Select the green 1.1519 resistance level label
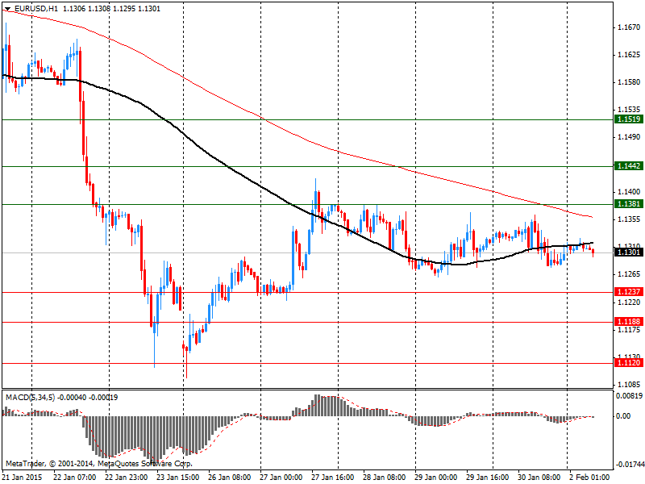645x484 pixels. coord(628,119)
